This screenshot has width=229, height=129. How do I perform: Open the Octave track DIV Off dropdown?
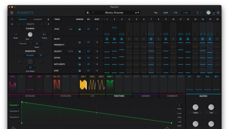point(88,58)
